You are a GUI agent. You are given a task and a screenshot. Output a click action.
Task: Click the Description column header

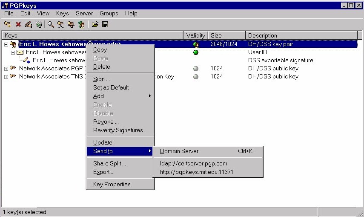pyautogui.click(x=301, y=35)
